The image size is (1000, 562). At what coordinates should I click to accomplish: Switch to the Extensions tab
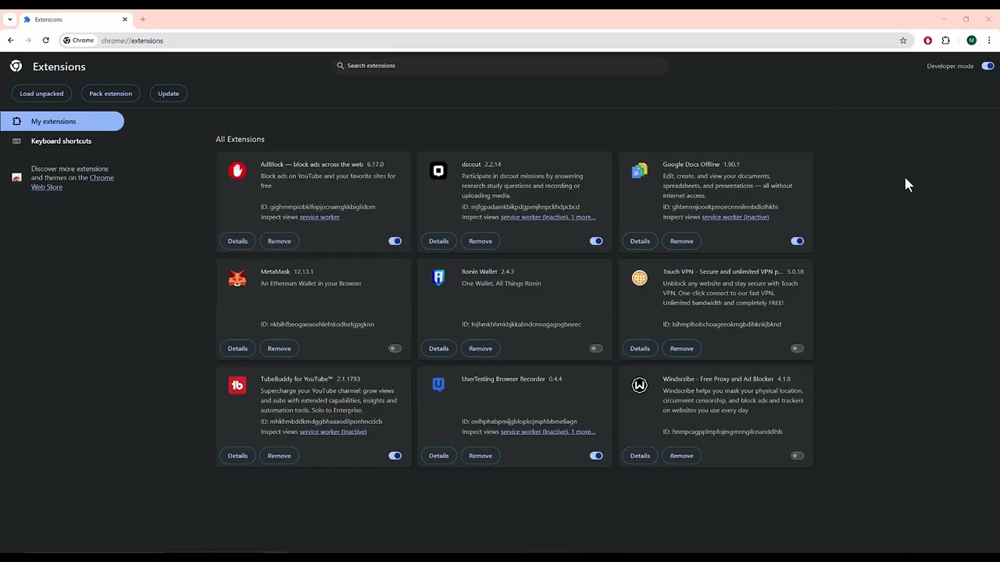click(74, 20)
